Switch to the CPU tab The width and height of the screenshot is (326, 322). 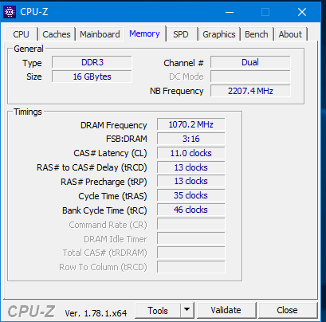pyautogui.click(x=21, y=34)
